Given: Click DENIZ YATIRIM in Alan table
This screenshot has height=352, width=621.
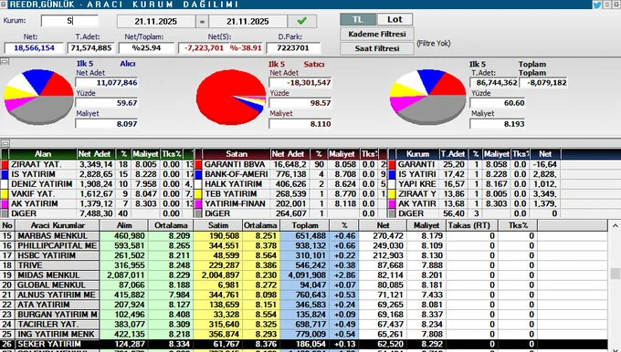Looking at the screenshot, I should (x=42, y=184).
